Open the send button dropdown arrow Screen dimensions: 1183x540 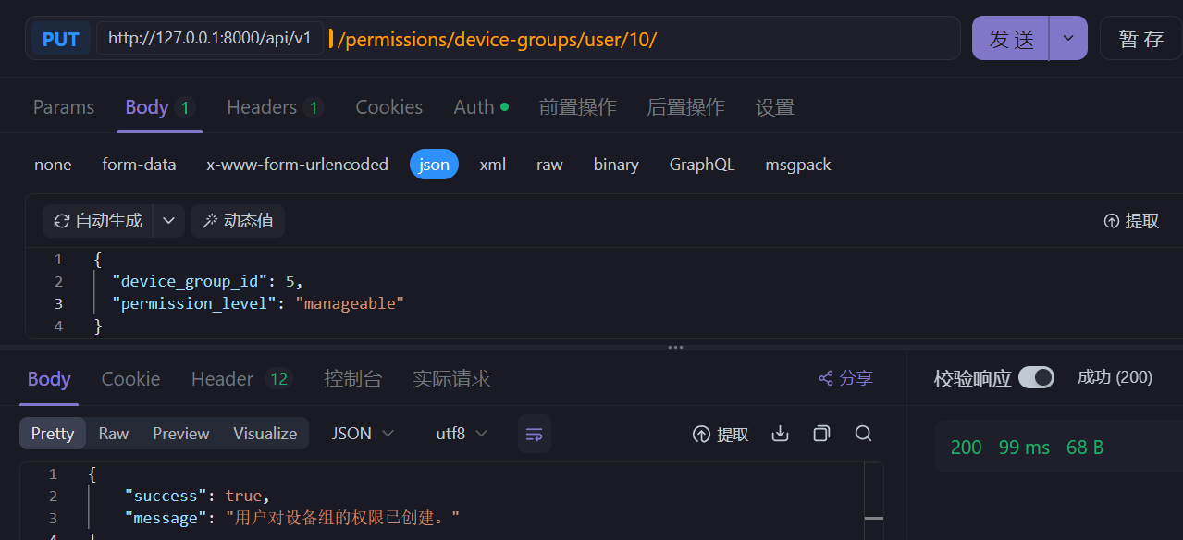point(1068,38)
